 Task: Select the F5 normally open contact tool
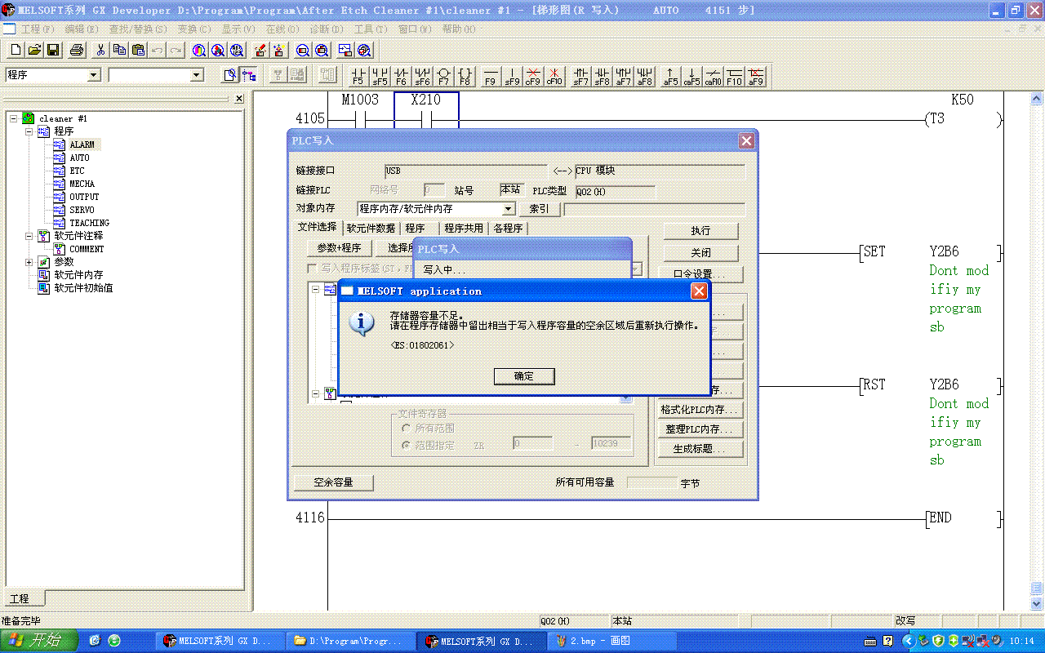[x=358, y=76]
